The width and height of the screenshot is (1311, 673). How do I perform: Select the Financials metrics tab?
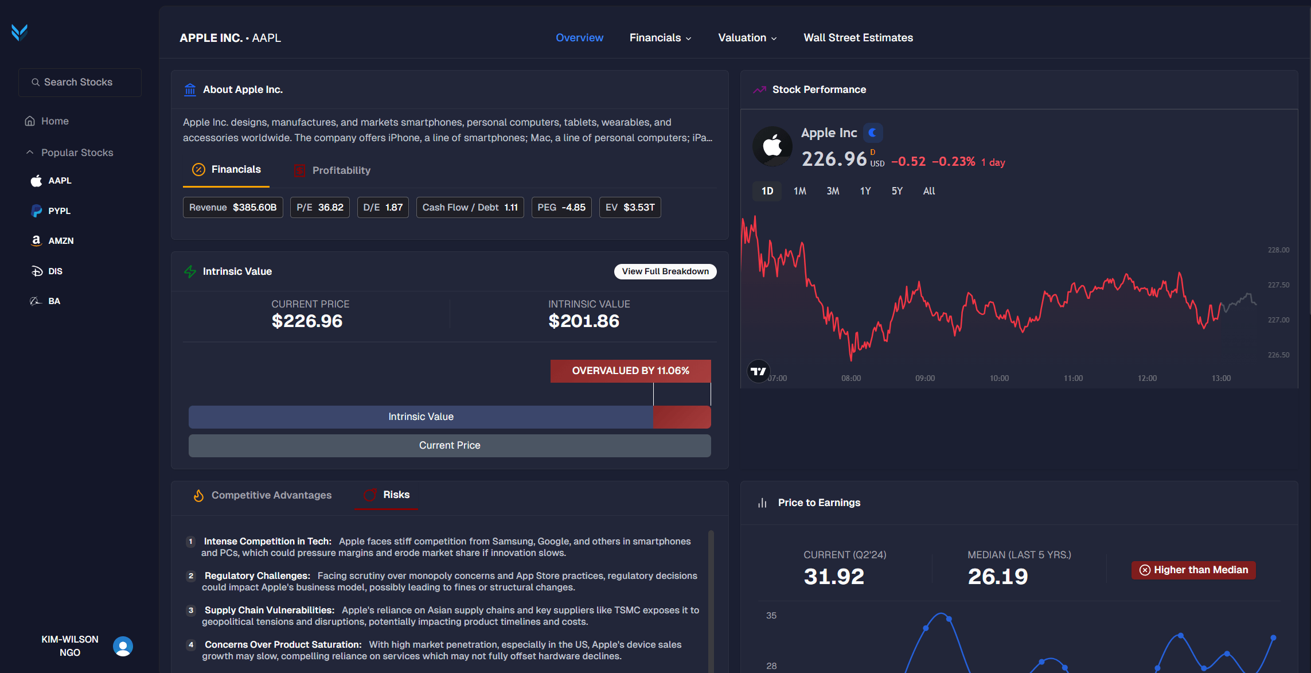pos(226,170)
